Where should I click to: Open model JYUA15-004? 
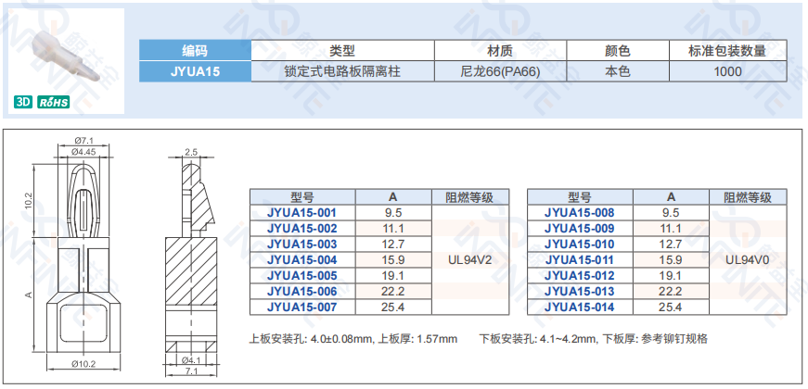301,259
